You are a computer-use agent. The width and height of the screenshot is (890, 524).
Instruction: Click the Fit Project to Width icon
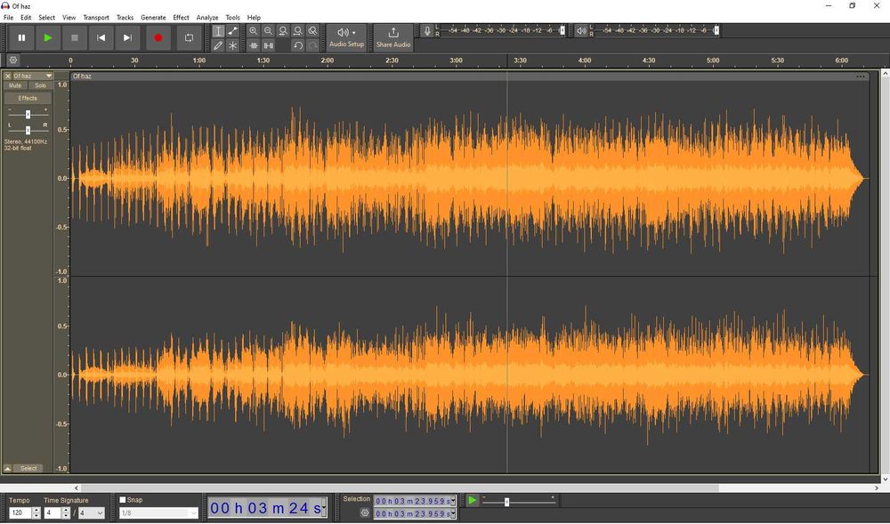[x=297, y=31]
